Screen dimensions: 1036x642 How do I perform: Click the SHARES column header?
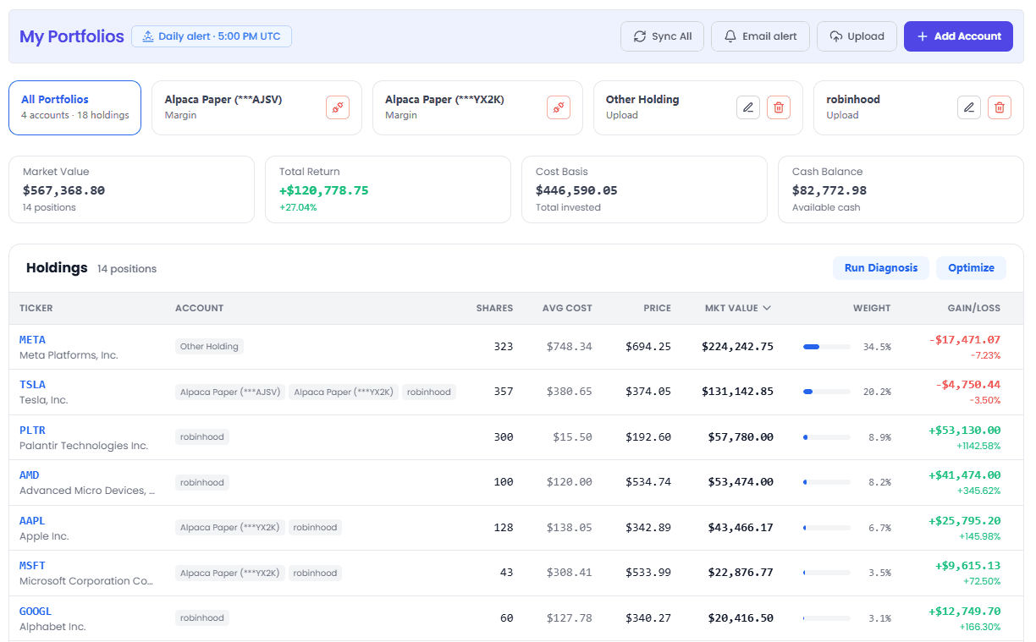[x=494, y=308]
